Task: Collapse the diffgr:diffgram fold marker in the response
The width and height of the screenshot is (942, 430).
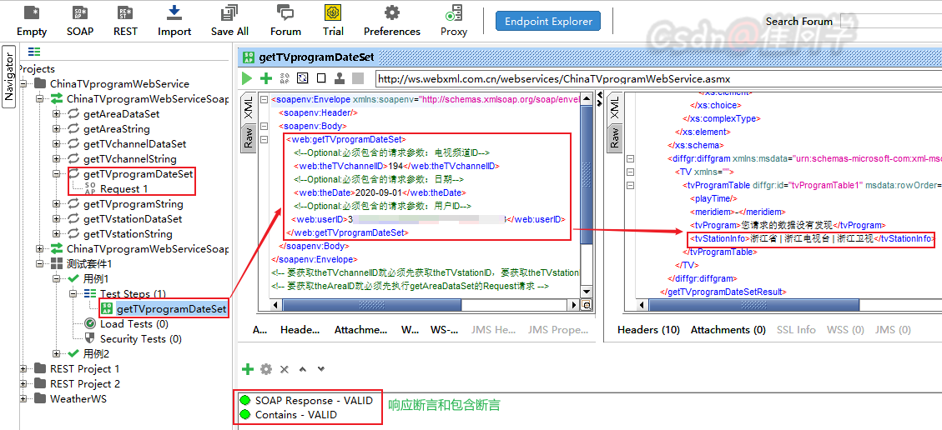Action: coord(631,159)
